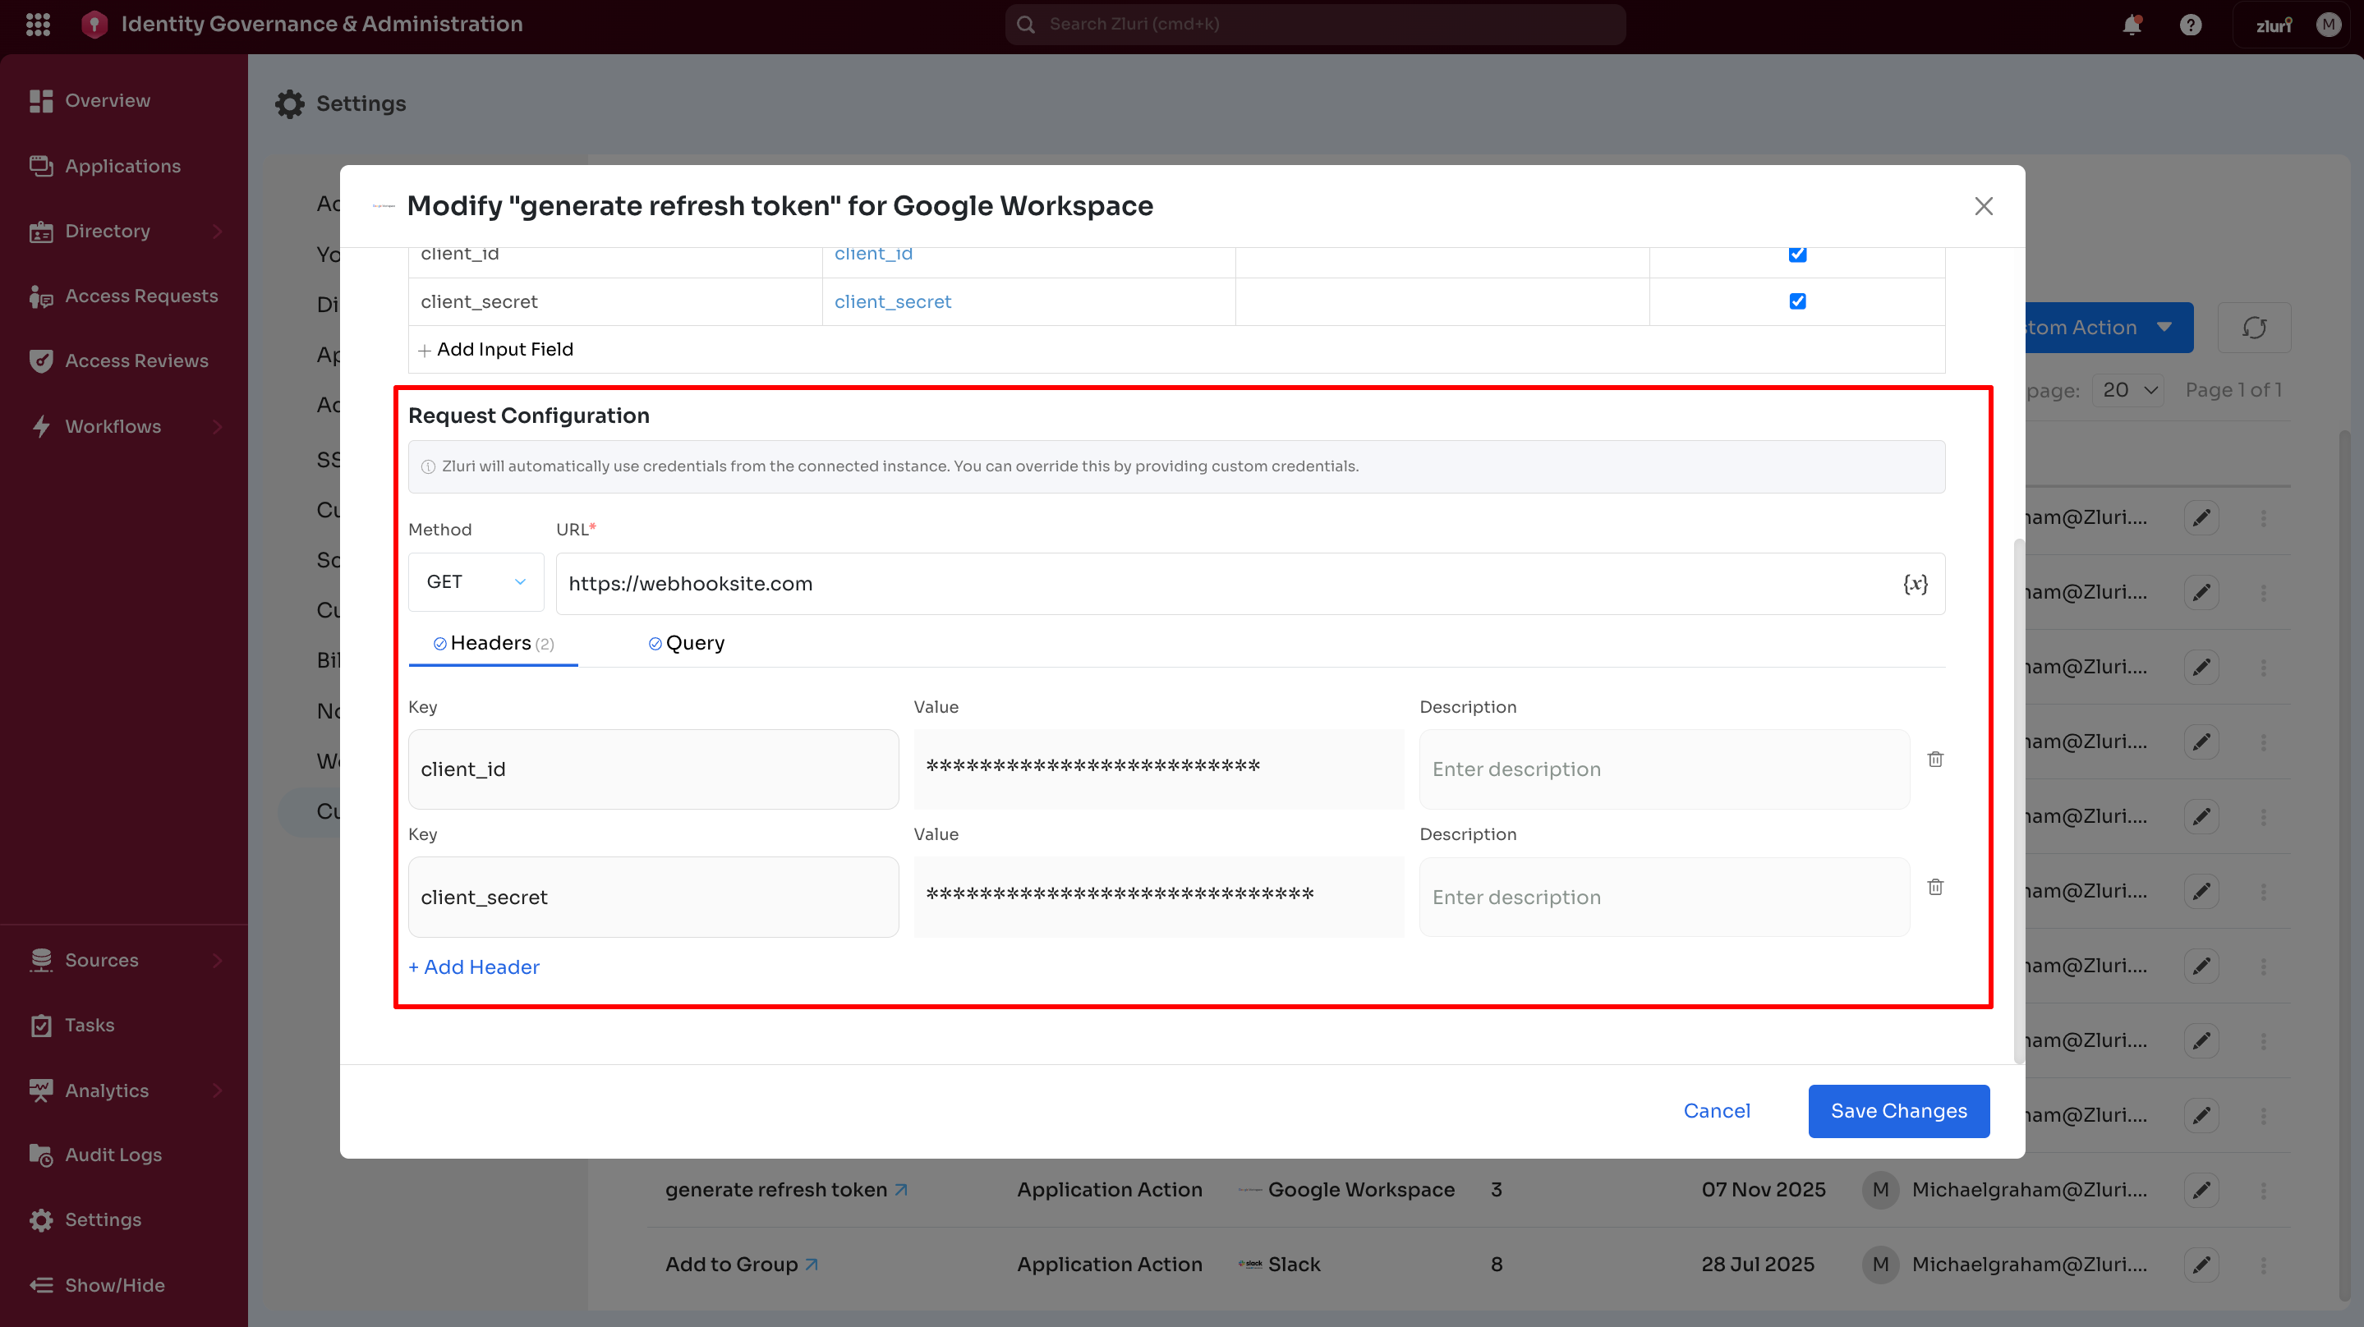Screen dimensions: 2364x1327
Task: Toggle the client_id row checkbox
Action: click(x=1797, y=255)
